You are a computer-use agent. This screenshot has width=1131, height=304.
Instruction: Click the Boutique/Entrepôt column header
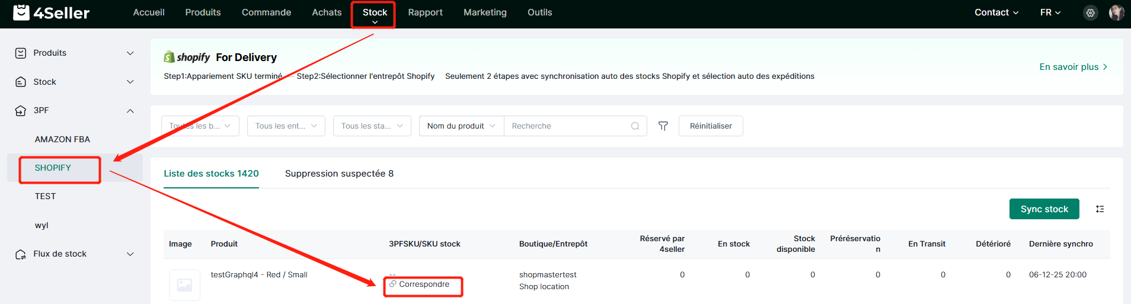click(553, 244)
